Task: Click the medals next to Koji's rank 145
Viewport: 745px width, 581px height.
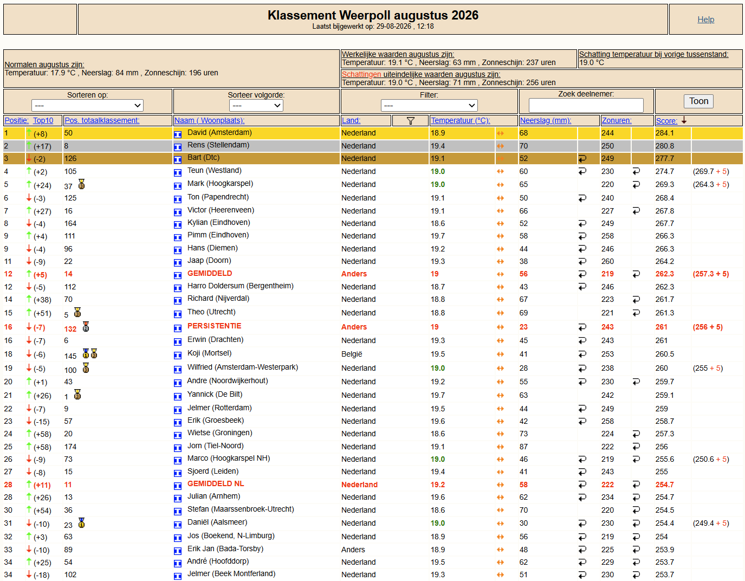Action: point(90,354)
